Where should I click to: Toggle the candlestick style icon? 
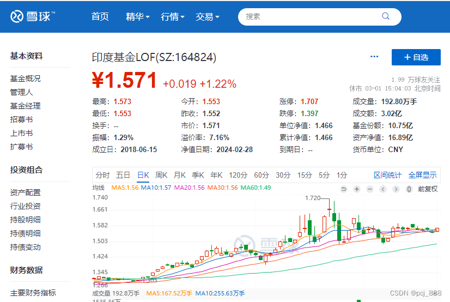point(410,189)
